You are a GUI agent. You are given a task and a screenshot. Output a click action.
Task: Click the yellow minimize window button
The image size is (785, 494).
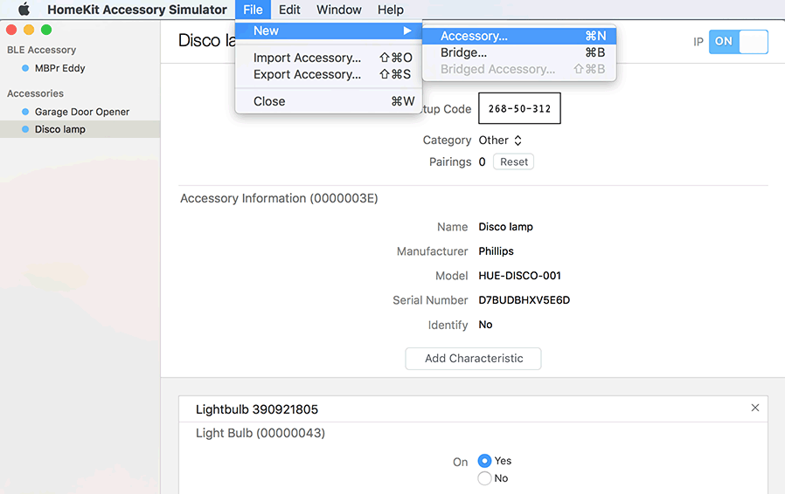tap(29, 30)
